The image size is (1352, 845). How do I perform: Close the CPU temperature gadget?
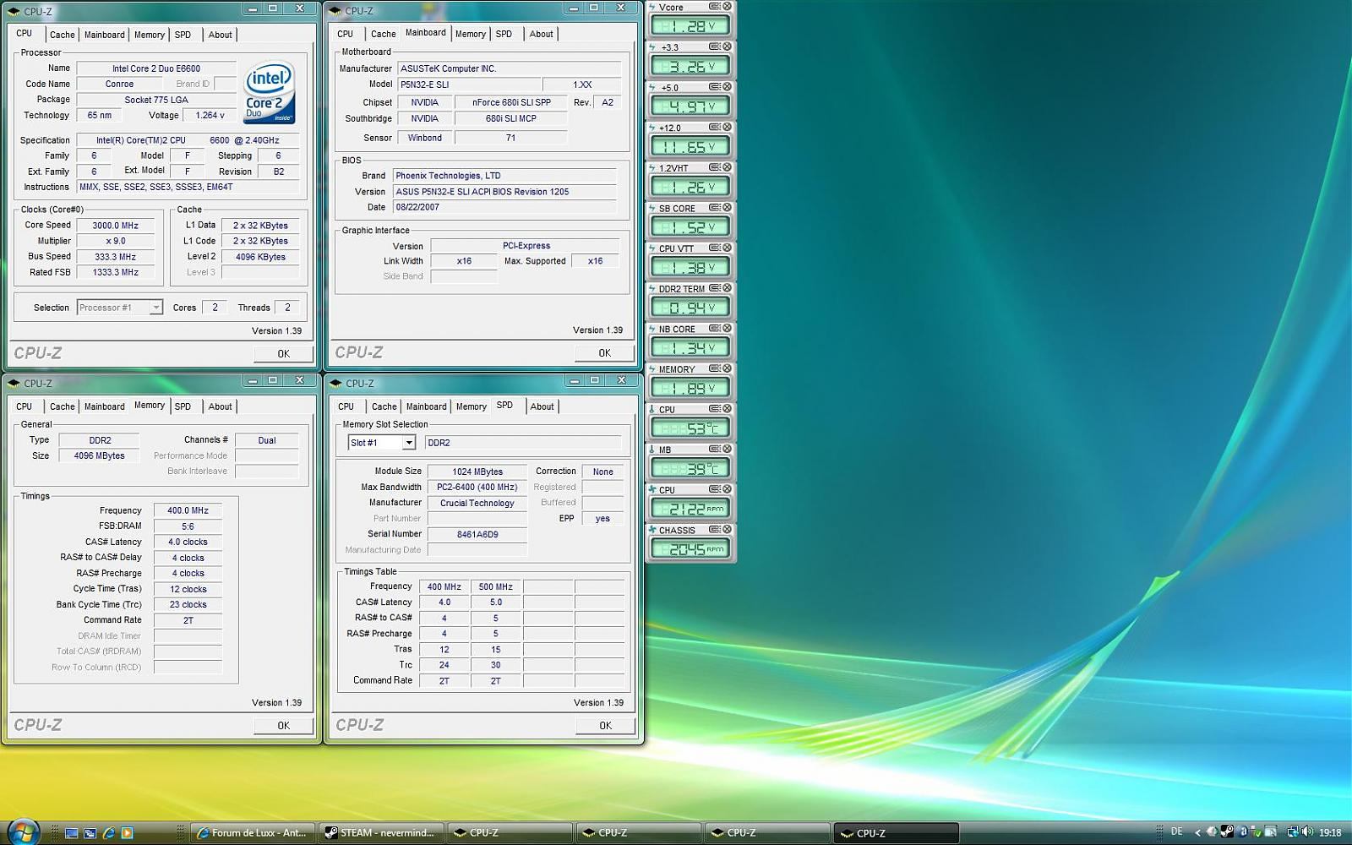pyautogui.click(x=727, y=408)
